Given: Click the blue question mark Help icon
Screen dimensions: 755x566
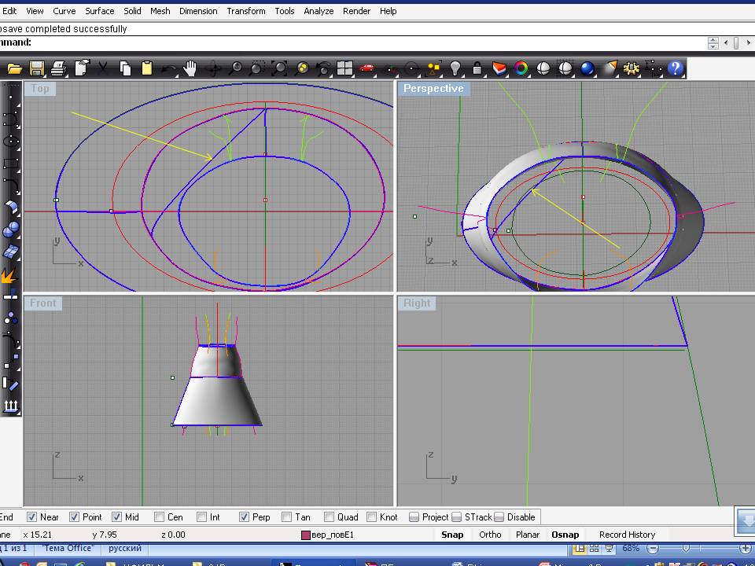Looking at the screenshot, I should [676, 68].
